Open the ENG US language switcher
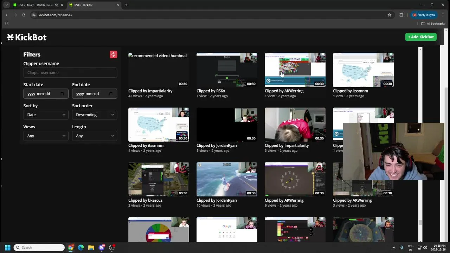Viewport: 450px width, 253px height. point(411,247)
